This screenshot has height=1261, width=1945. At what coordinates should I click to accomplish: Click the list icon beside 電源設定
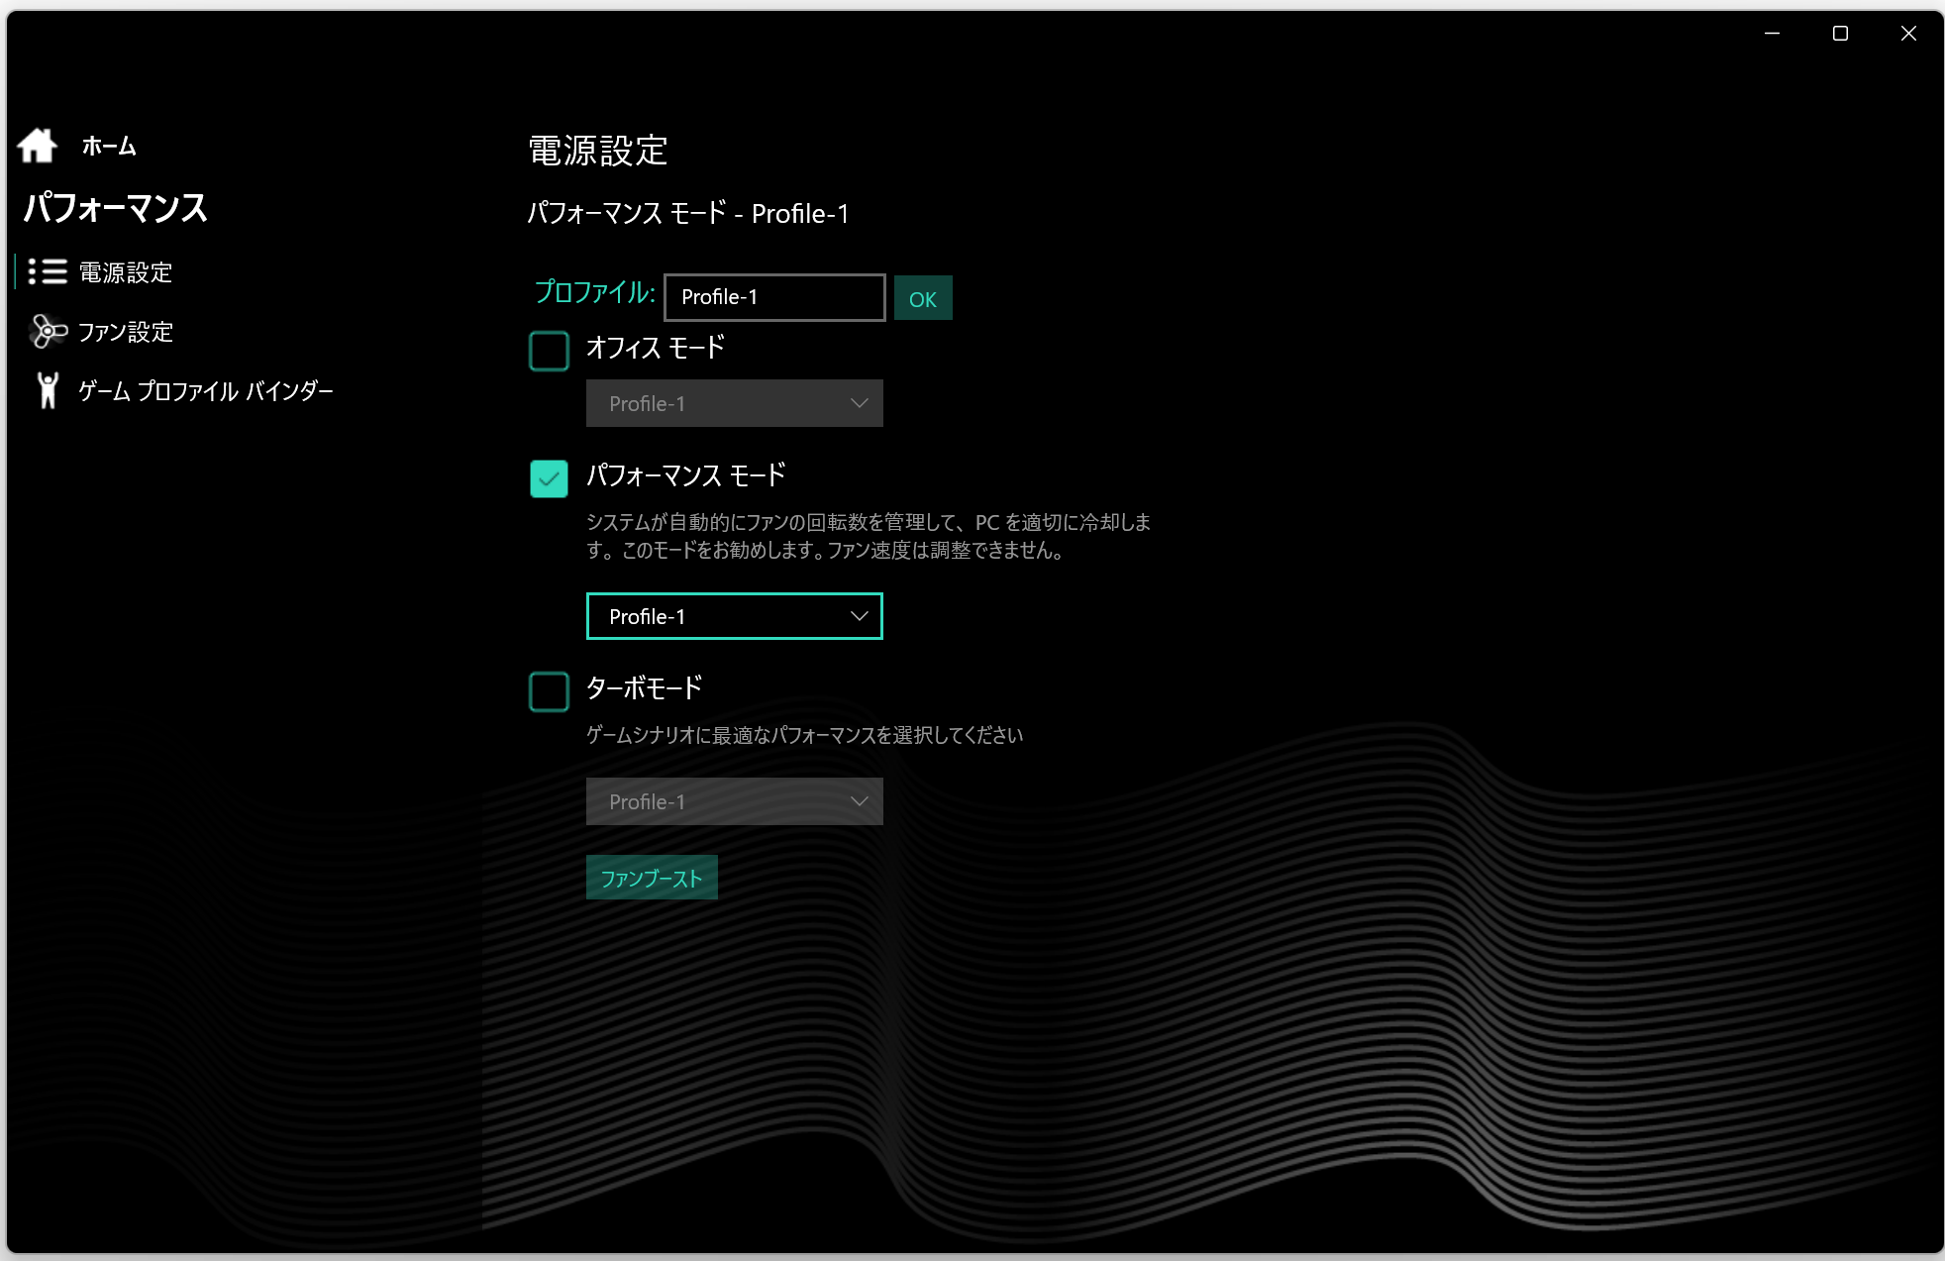[x=47, y=272]
